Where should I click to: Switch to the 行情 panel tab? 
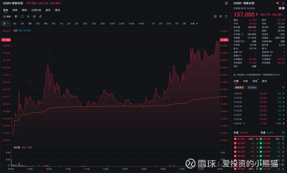point(236,81)
